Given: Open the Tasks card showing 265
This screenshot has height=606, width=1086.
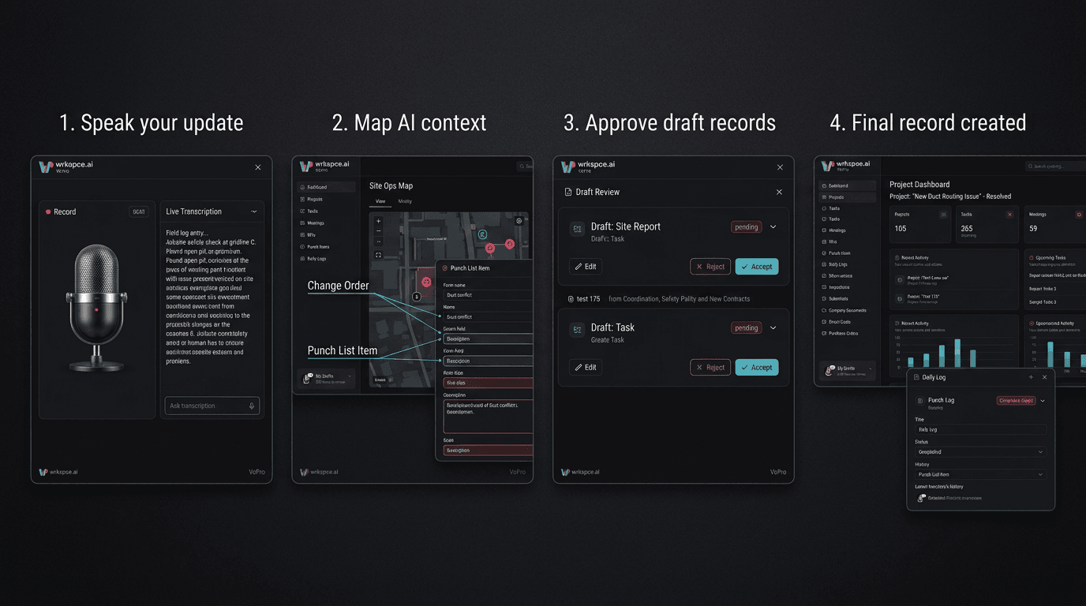Looking at the screenshot, I should [986, 225].
